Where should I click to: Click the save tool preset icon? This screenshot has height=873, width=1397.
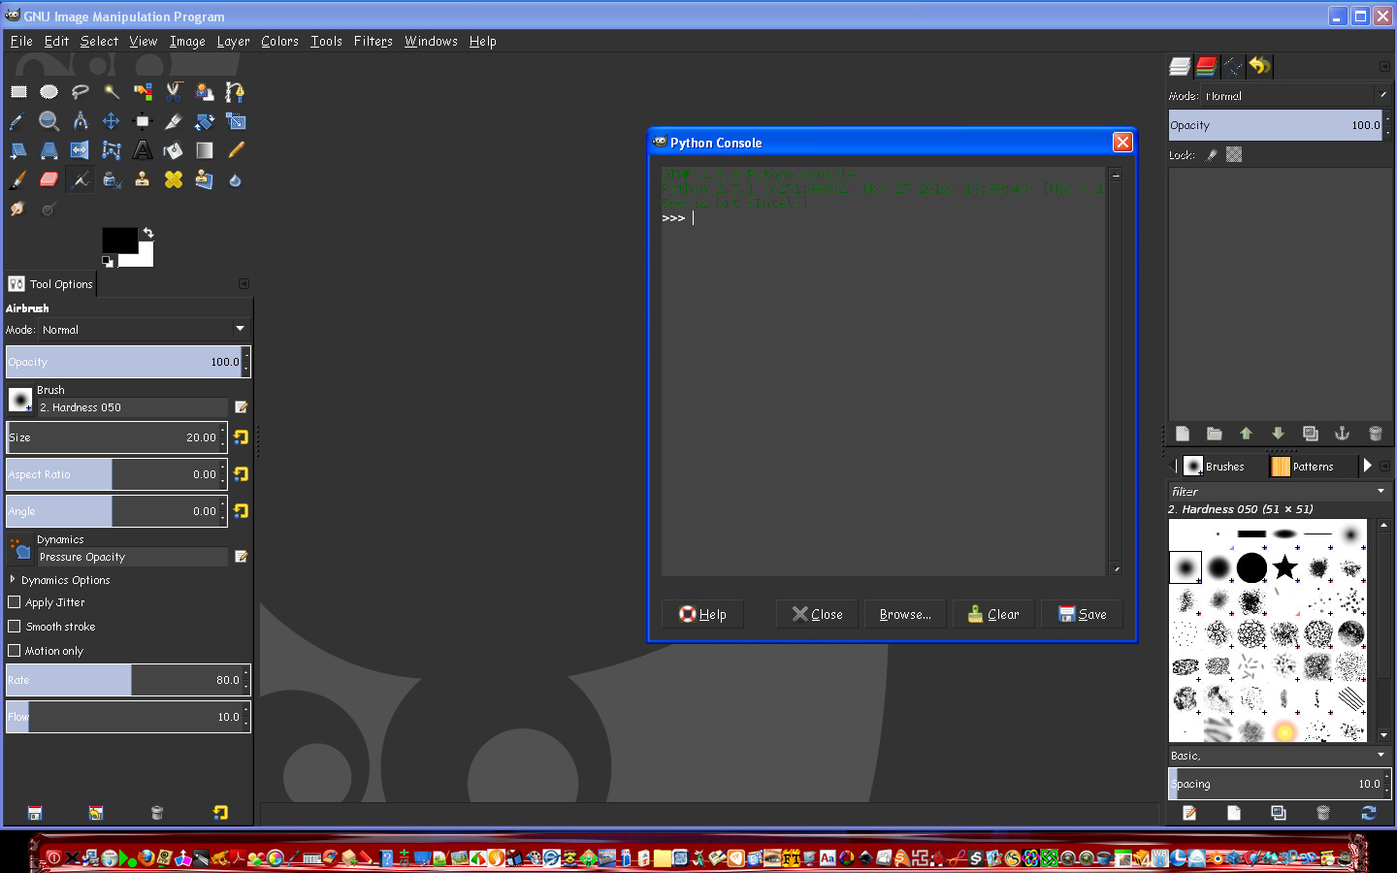coord(35,813)
